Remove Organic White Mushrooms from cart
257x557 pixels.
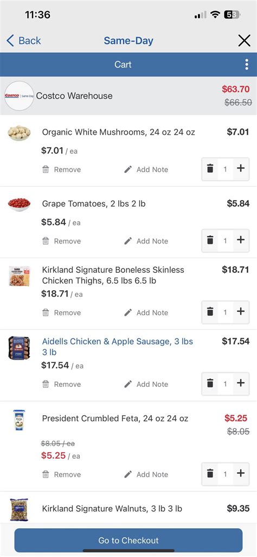tap(62, 170)
